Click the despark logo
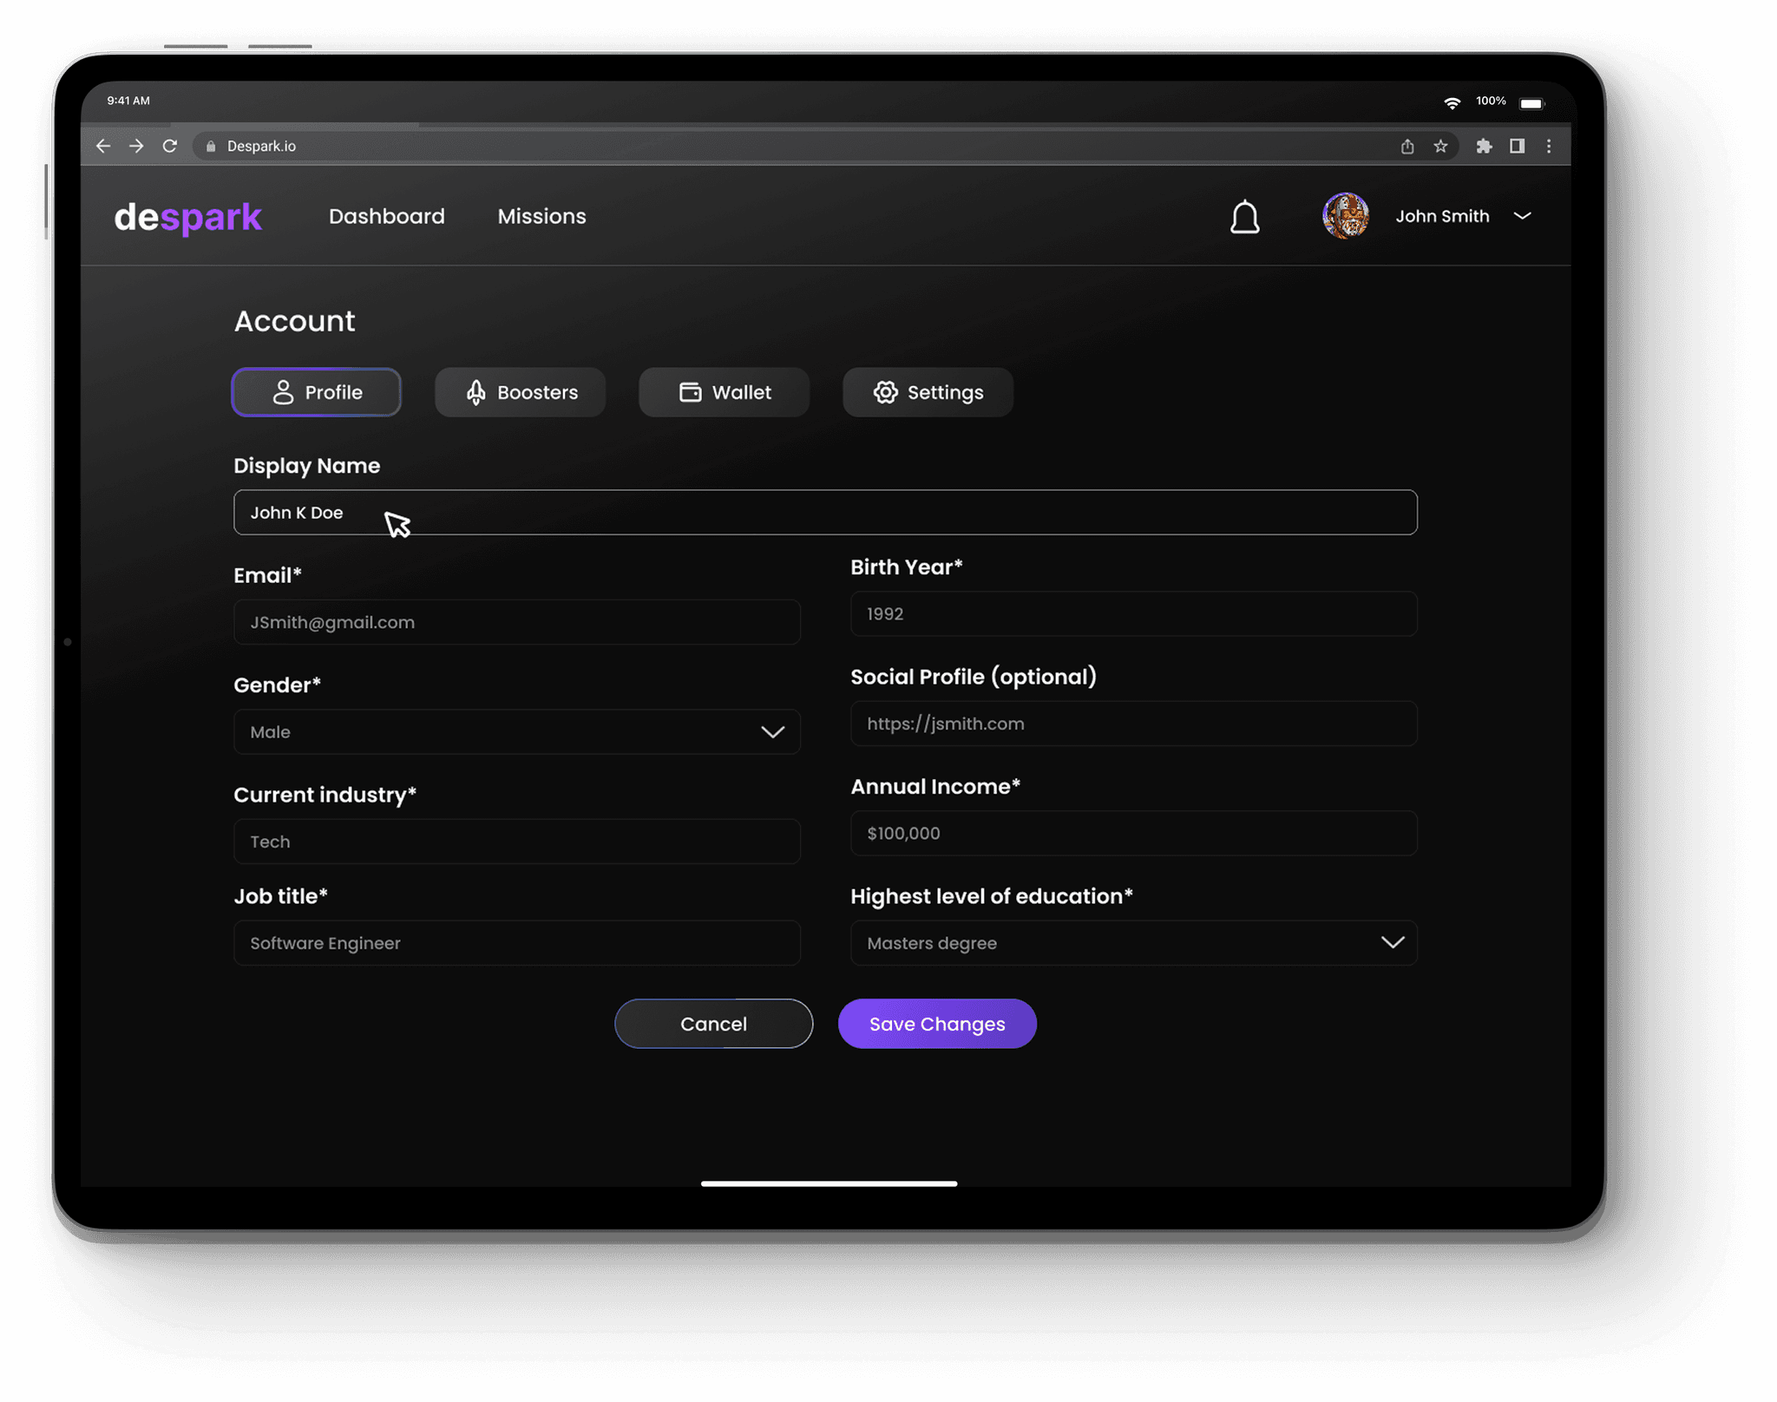The height and width of the screenshot is (1402, 1777). point(188,217)
